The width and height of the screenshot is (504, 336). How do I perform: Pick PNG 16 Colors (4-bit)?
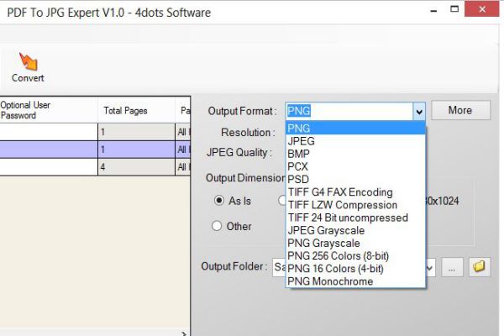[355, 269]
